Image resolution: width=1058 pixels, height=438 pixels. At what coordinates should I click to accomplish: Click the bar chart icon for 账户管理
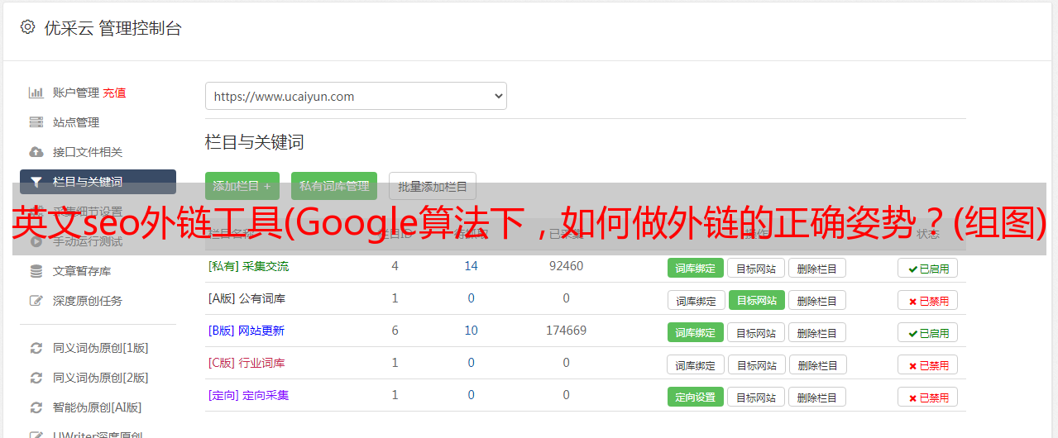36,93
